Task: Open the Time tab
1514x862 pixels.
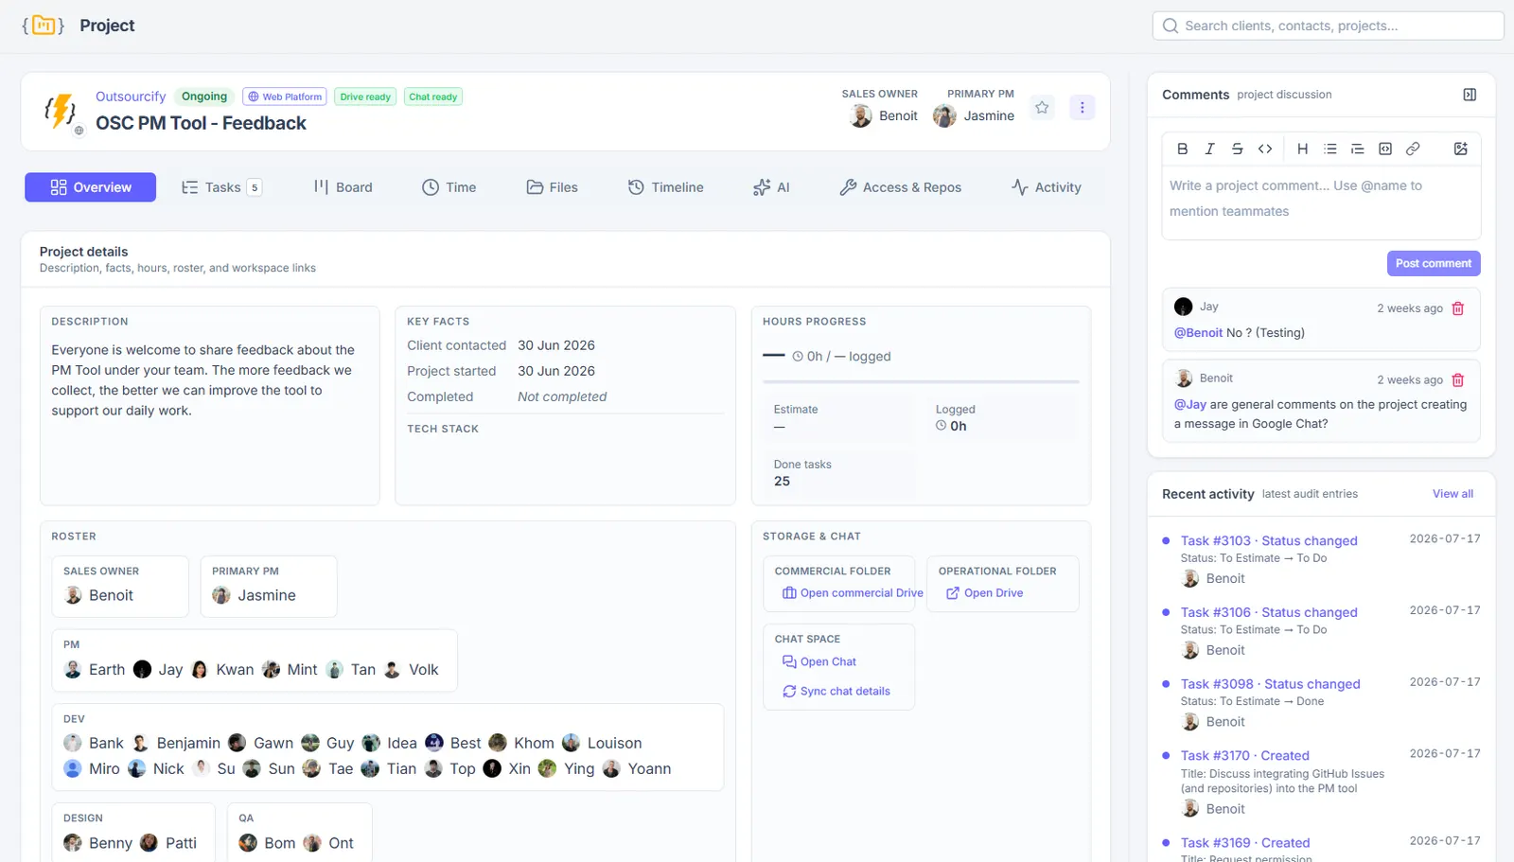Action: point(449,187)
